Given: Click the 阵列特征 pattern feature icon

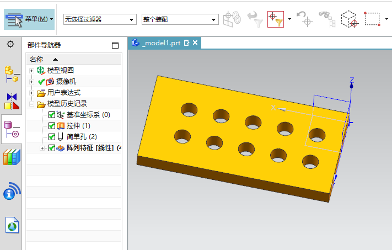Looking at the screenshot, I should pyautogui.click(x=60, y=148).
